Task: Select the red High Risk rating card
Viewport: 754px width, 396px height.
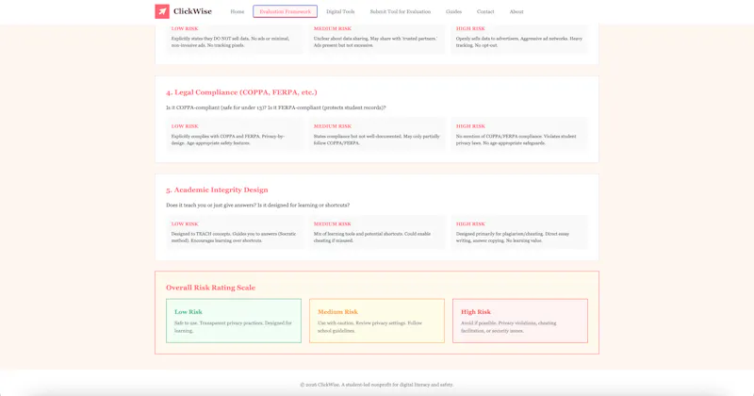Action: [520, 321]
